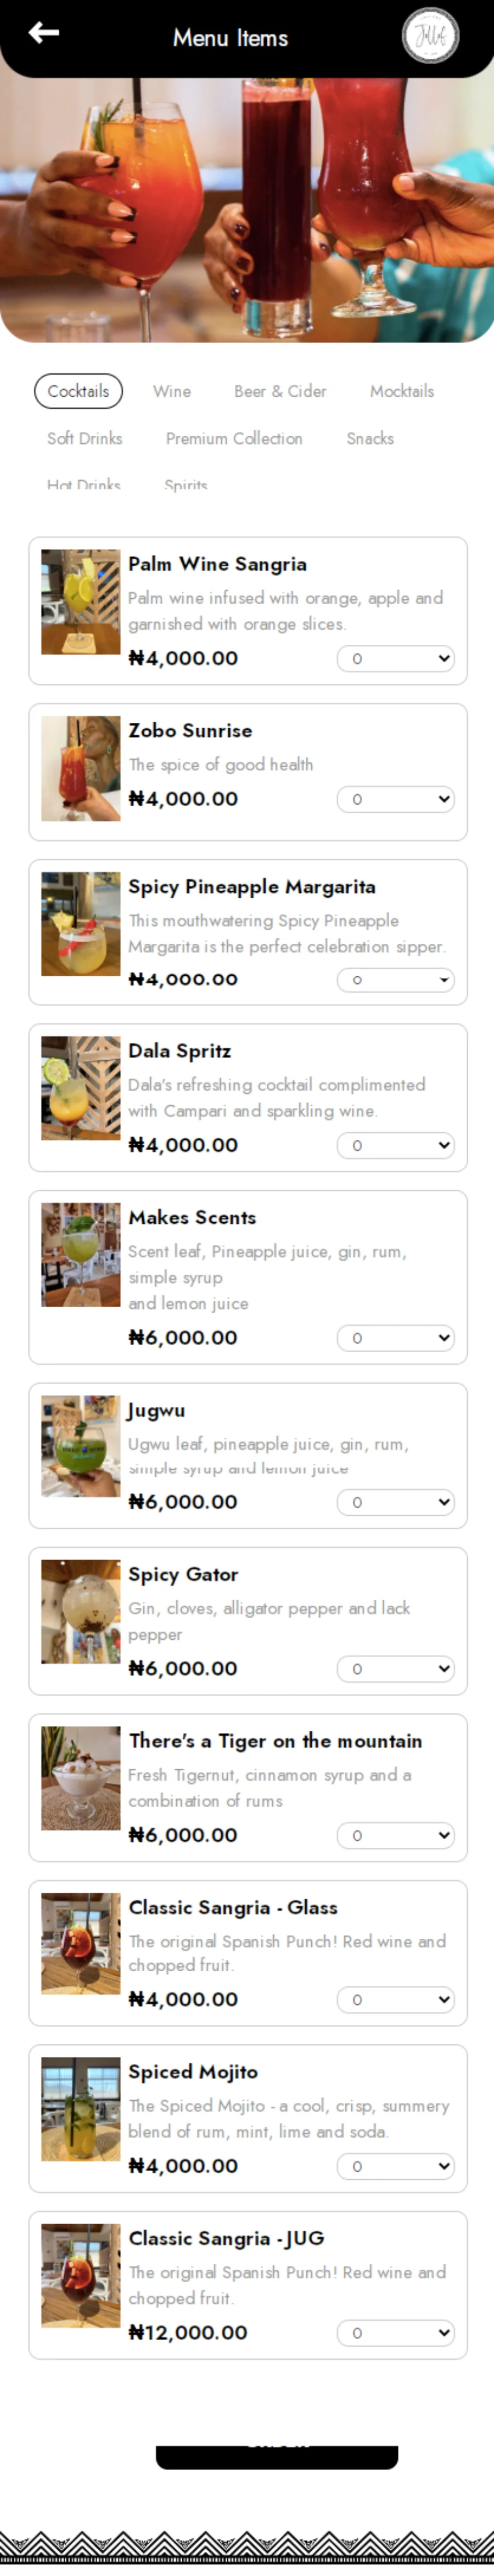Choose the Premium Collection category
Image resolution: width=494 pixels, height=2576 pixels.
[234, 438]
